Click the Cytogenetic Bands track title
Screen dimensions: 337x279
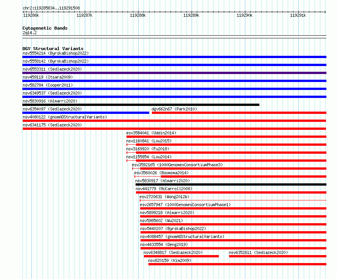(x=45, y=28)
